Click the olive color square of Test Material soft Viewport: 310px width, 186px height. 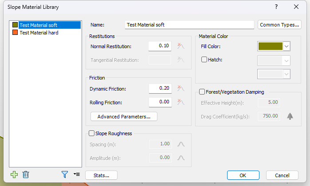[x=15, y=25]
